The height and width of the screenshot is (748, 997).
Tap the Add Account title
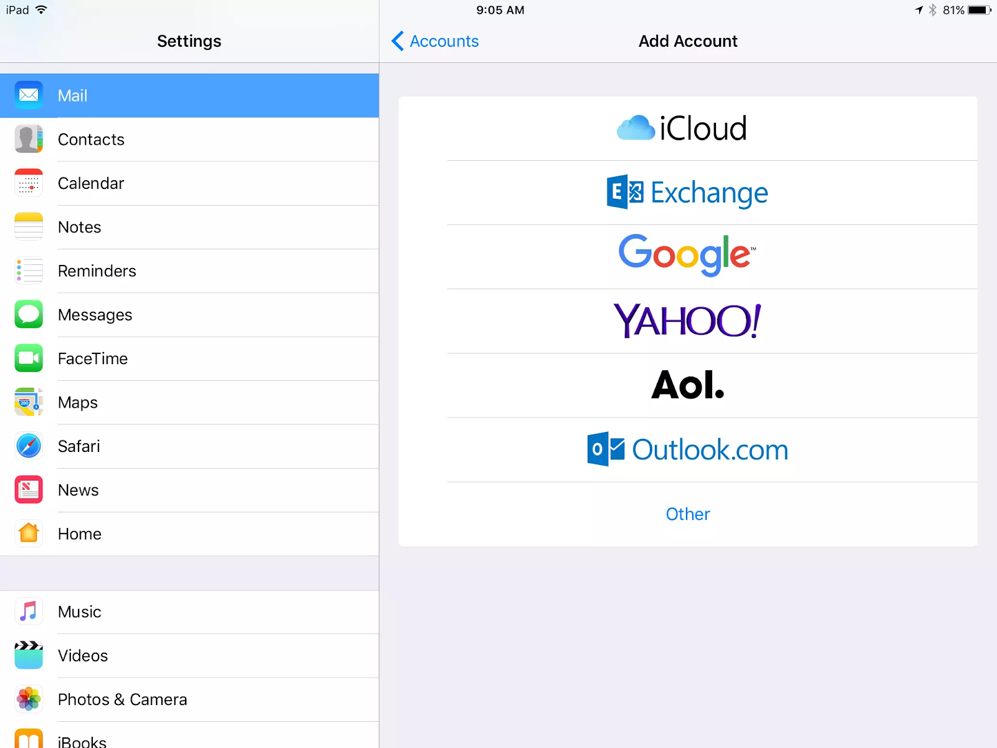pos(688,41)
